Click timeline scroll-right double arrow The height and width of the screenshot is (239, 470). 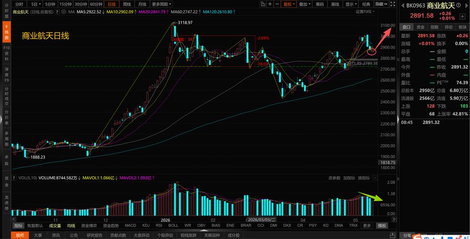tap(394, 219)
